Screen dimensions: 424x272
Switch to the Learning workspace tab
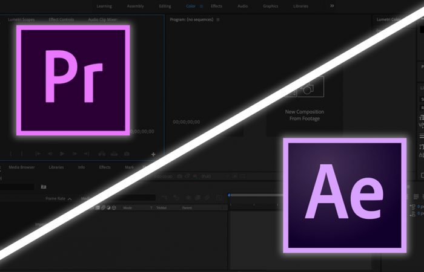(x=104, y=6)
